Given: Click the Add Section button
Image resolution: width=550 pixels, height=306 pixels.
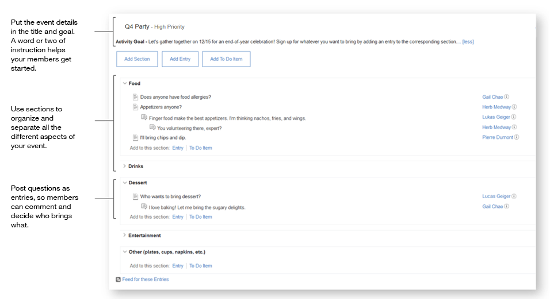Looking at the screenshot, I should (137, 59).
